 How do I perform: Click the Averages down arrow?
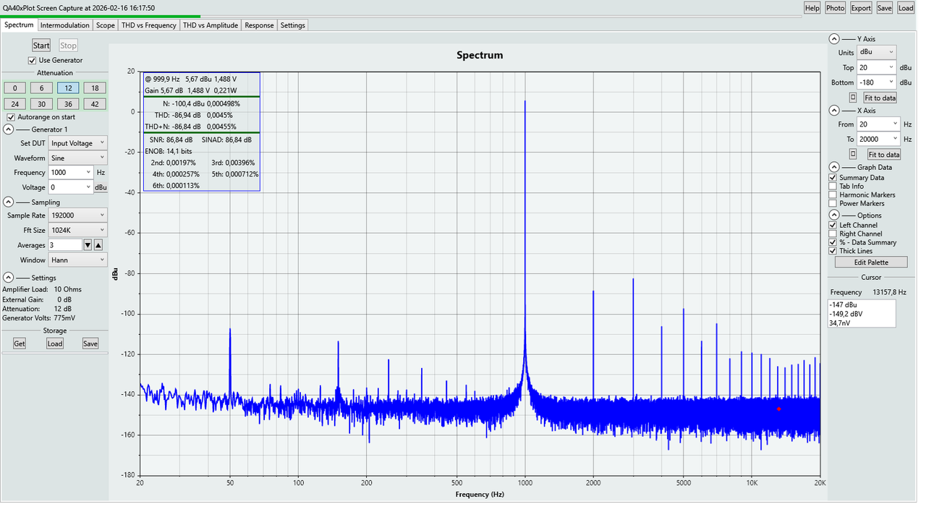[87, 244]
